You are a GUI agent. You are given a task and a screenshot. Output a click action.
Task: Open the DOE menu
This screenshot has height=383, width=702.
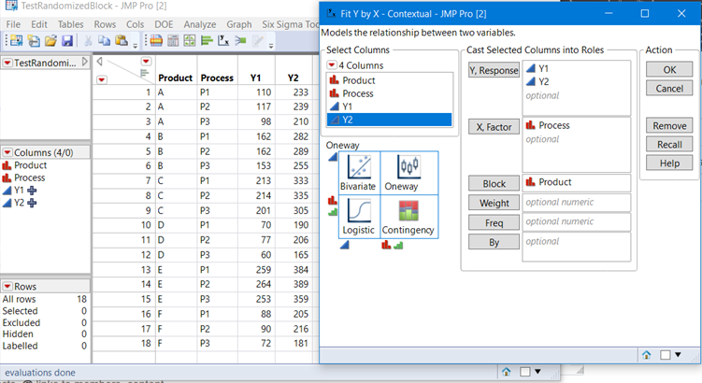coord(164,24)
